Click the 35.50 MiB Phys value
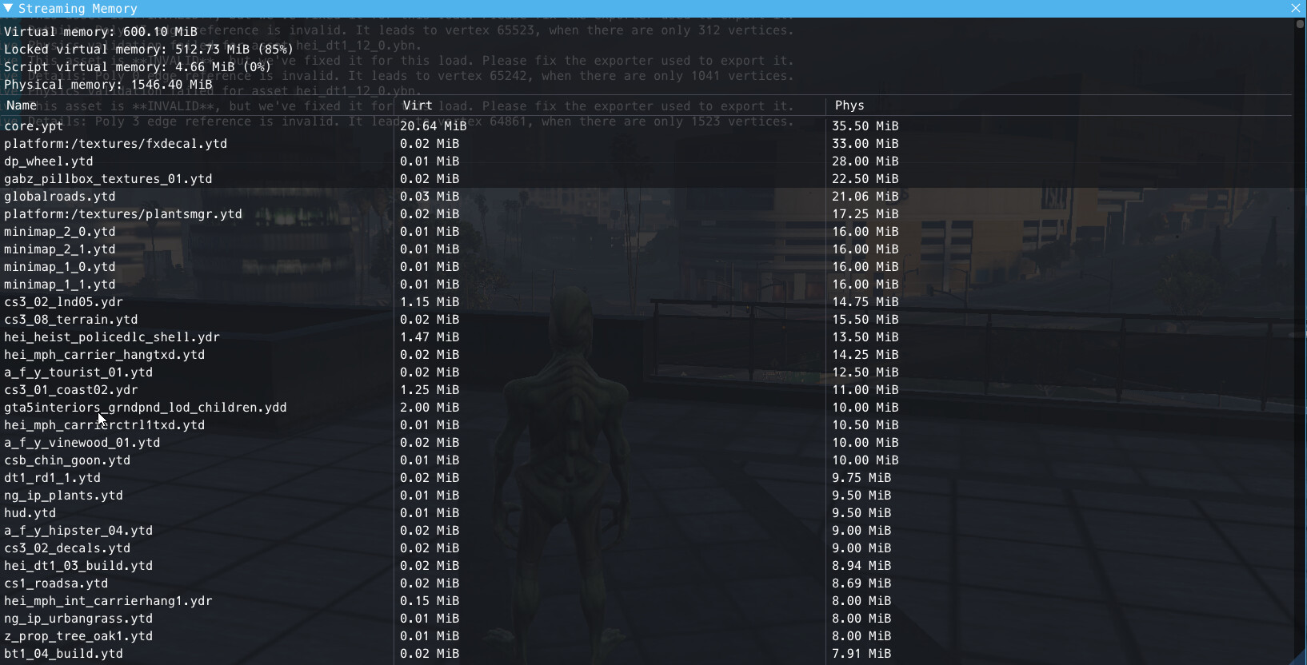 (x=865, y=126)
